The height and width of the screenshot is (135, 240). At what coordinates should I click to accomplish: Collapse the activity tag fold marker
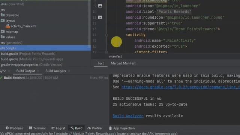coord(106,35)
